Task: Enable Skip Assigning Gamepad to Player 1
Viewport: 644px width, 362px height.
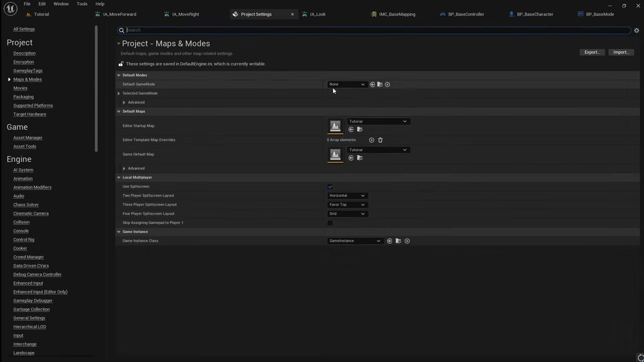Action: (x=330, y=223)
